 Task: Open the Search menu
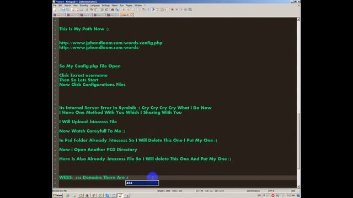[x=67, y=5]
